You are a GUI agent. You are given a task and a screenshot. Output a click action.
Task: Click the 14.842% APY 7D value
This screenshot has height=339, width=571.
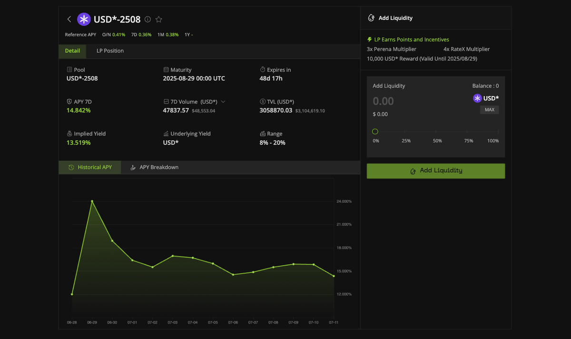pos(79,110)
